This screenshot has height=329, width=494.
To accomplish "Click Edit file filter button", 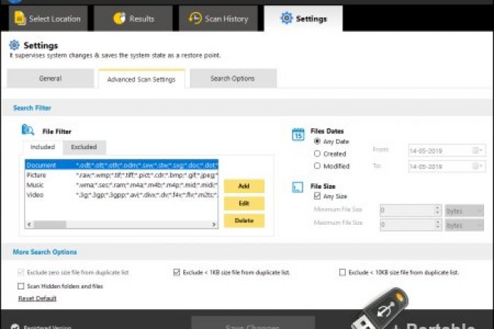I will pos(244,204).
